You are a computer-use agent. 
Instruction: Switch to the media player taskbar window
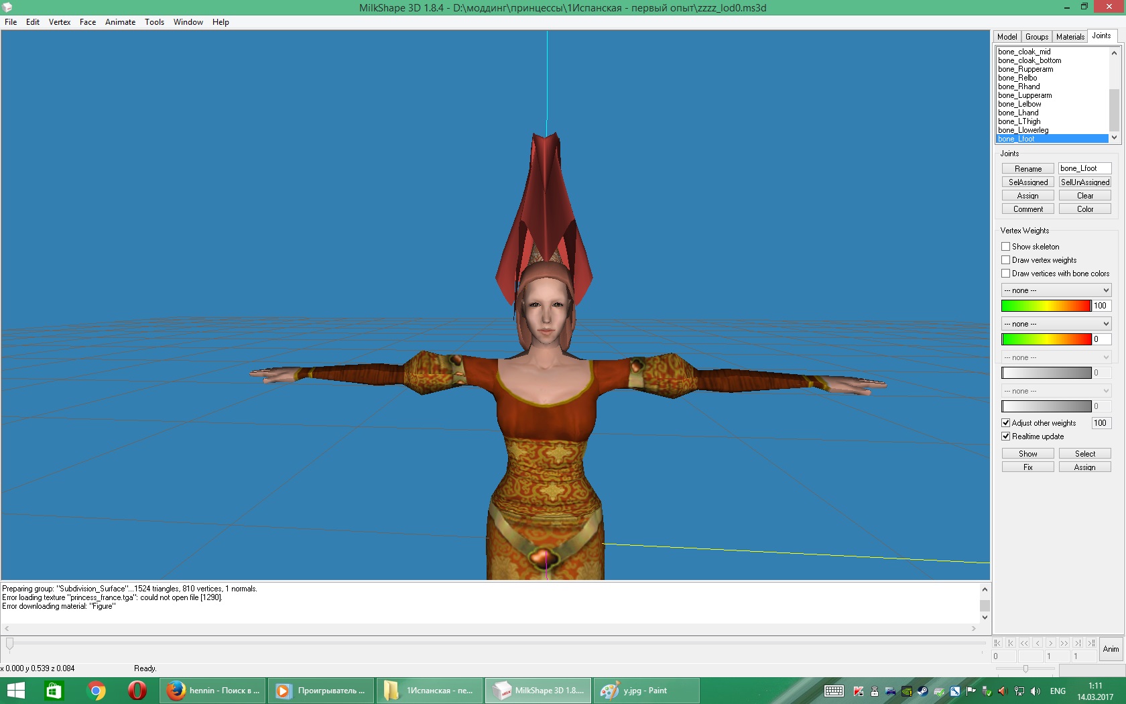point(322,691)
